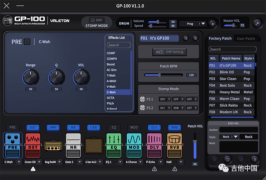Select the red DST pedal
This screenshot has height=180, width=266.
coord(33,145)
